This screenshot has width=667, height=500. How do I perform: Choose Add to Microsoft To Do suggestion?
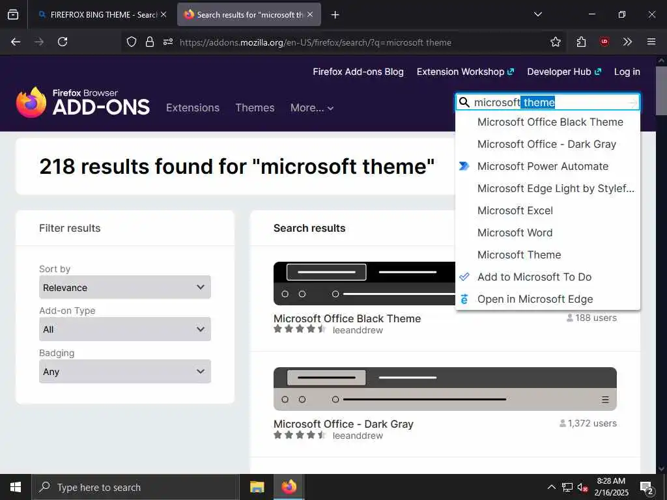[547, 277]
